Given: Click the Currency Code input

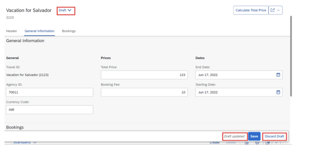Looking at the screenshot, I should pyautogui.click(x=49, y=110).
